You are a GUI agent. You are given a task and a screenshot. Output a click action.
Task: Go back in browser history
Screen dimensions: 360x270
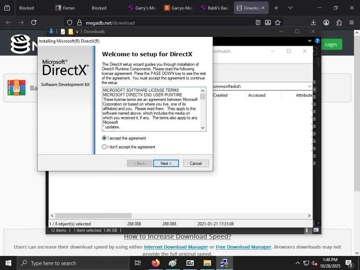pos(8,22)
